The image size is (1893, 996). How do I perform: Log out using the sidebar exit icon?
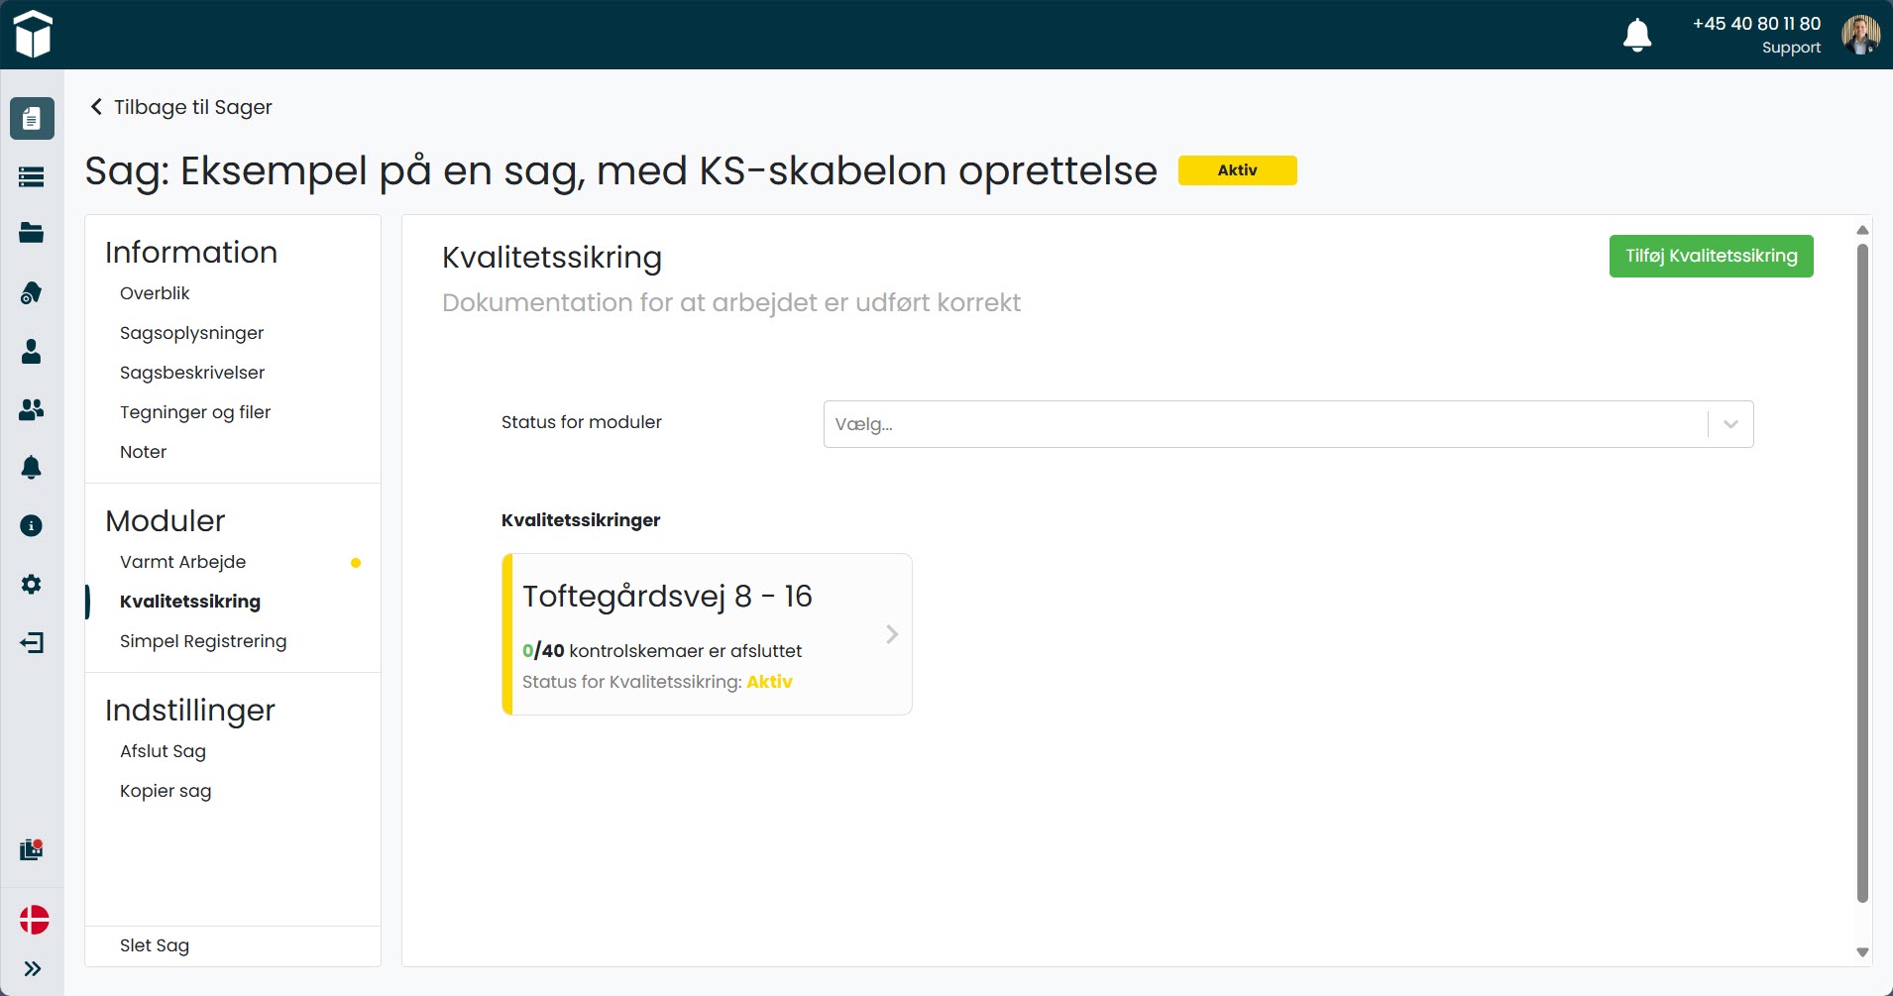tap(32, 642)
